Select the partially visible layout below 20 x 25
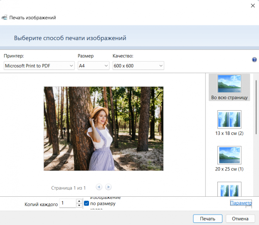The height and width of the screenshot is (225, 259). click(229, 189)
